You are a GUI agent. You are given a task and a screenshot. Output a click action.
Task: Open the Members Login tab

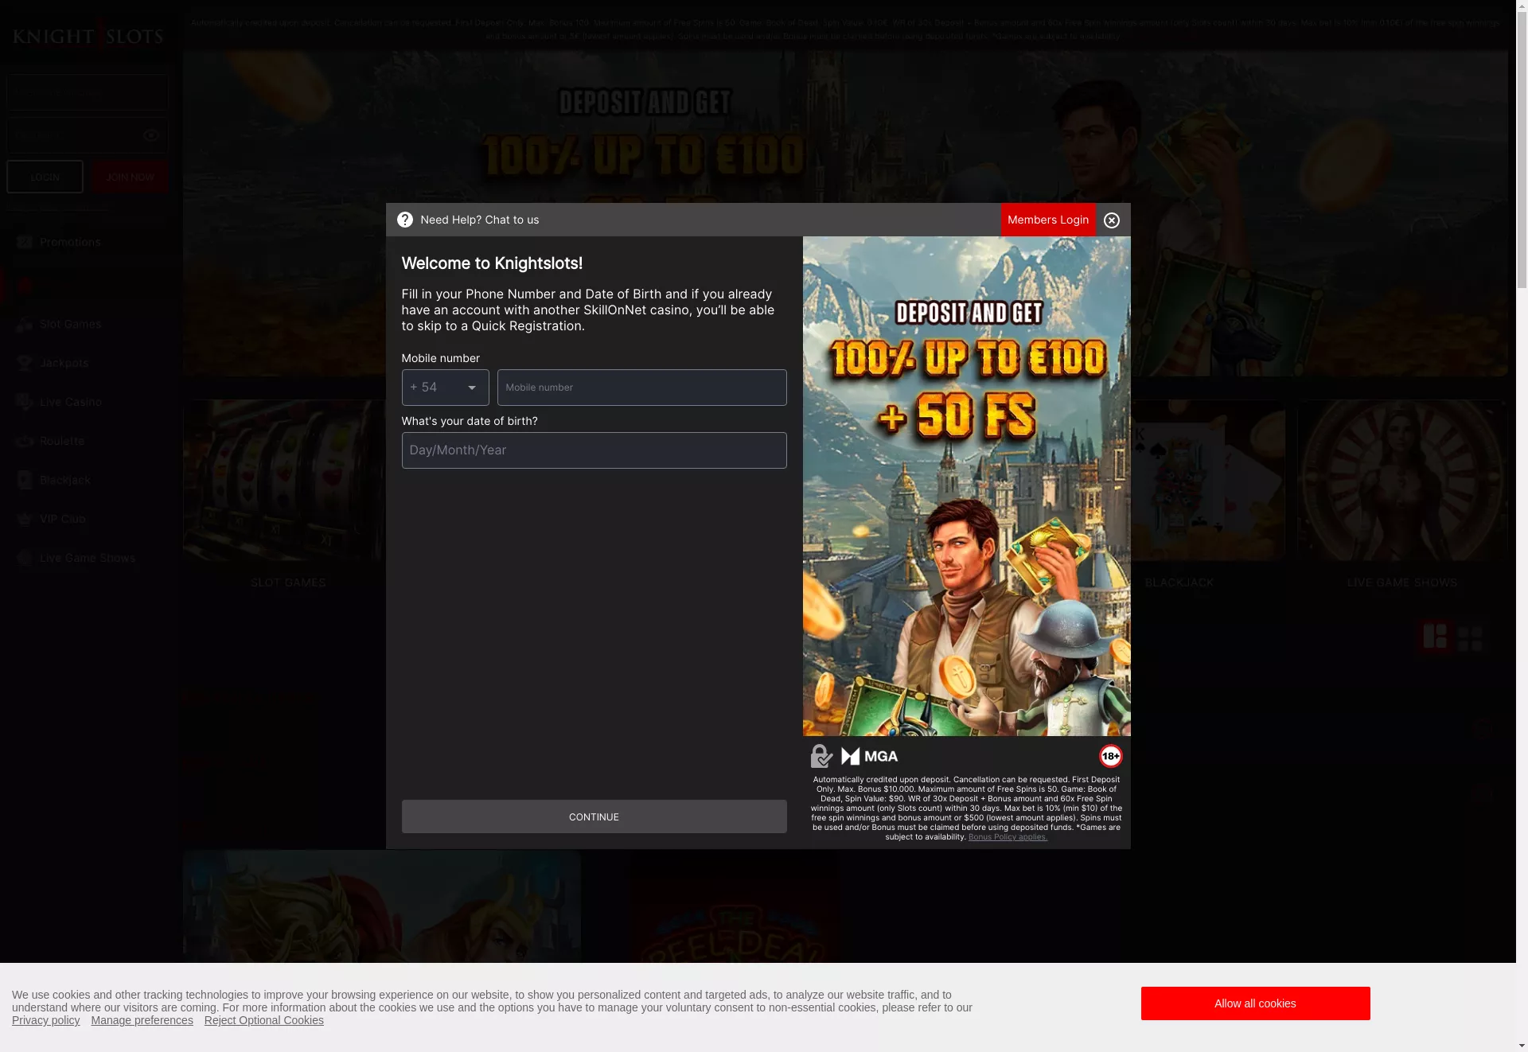1047,220
